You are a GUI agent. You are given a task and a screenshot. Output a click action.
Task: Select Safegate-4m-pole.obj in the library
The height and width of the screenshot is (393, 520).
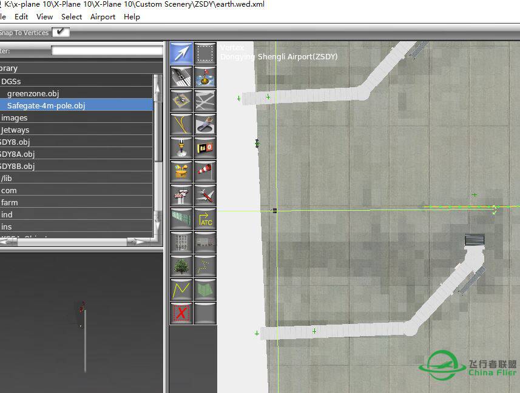click(76, 105)
